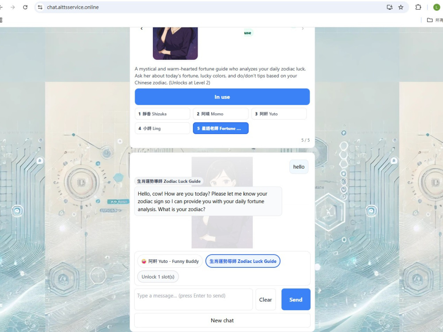Screen dimensions: 443x332
Task: Click Unlock 1 slot(s) button
Action: click(x=158, y=277)
